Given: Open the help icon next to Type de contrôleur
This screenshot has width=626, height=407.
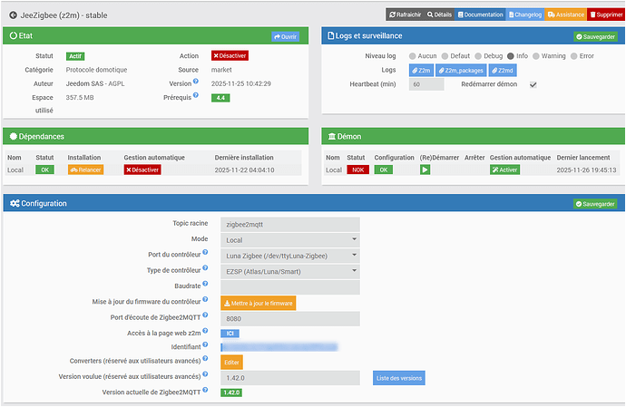Looking at the screenshot, I should click(205, 267).
